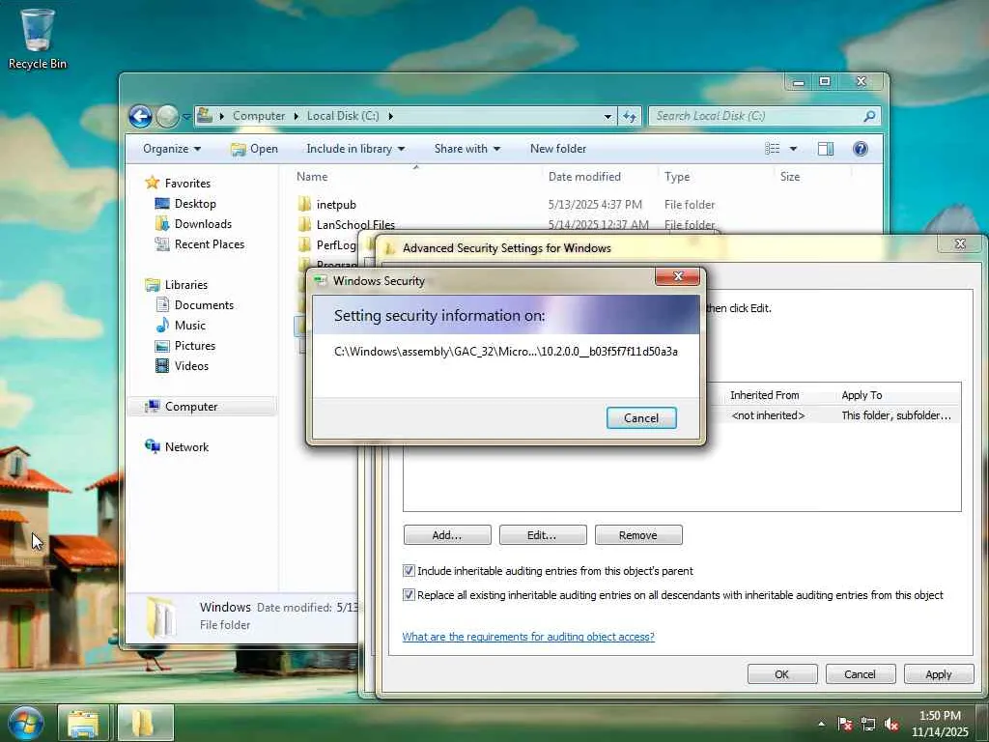989x742 pixels.
Task: Click the Pictures library icon
Action: [162, 345]
